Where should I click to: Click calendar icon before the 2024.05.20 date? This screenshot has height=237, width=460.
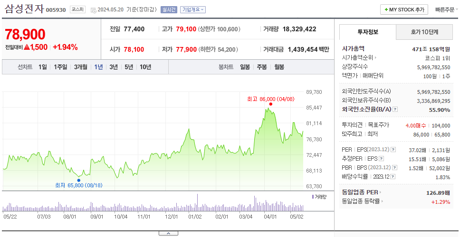(93, 10)
